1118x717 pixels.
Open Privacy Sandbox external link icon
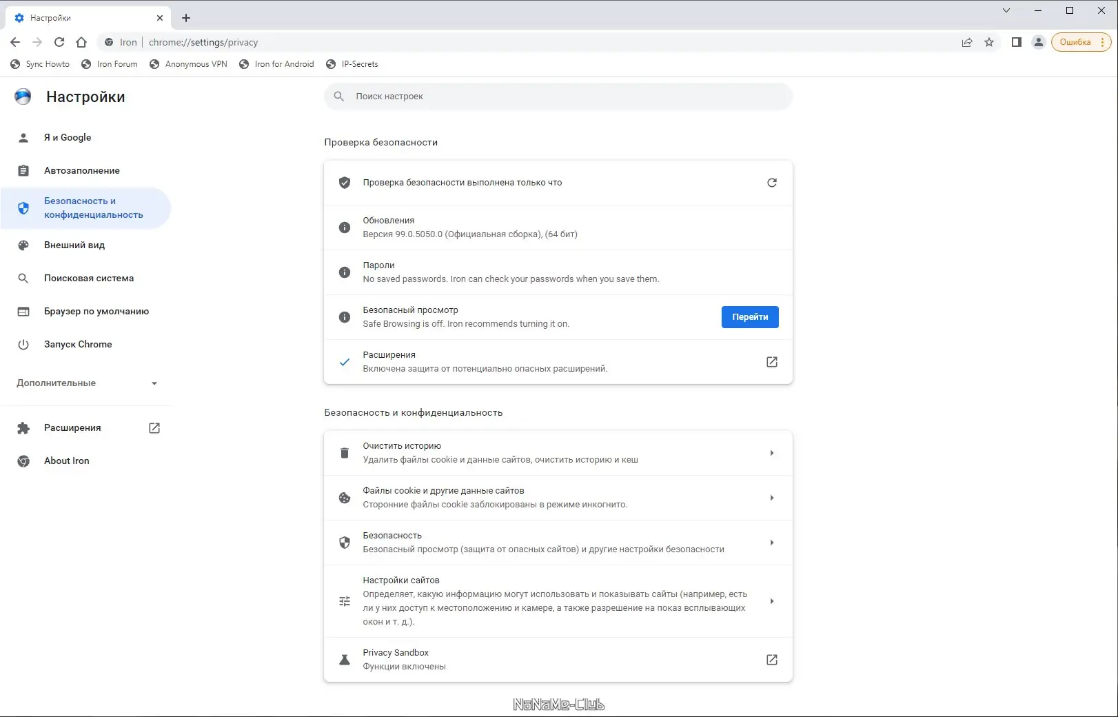(771, 660)
